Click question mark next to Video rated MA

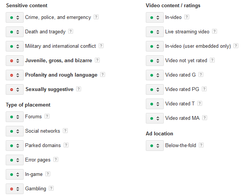204,118
